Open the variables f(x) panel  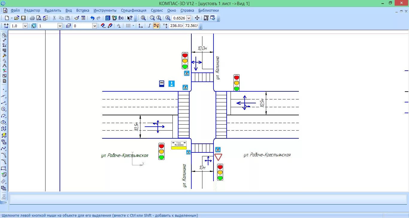click(121, 18)
